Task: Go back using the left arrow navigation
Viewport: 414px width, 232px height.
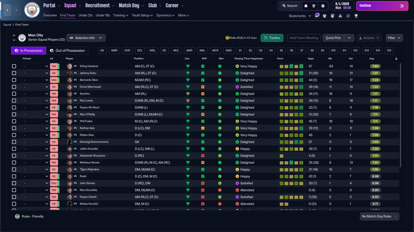Action: [x=7, y=10]
